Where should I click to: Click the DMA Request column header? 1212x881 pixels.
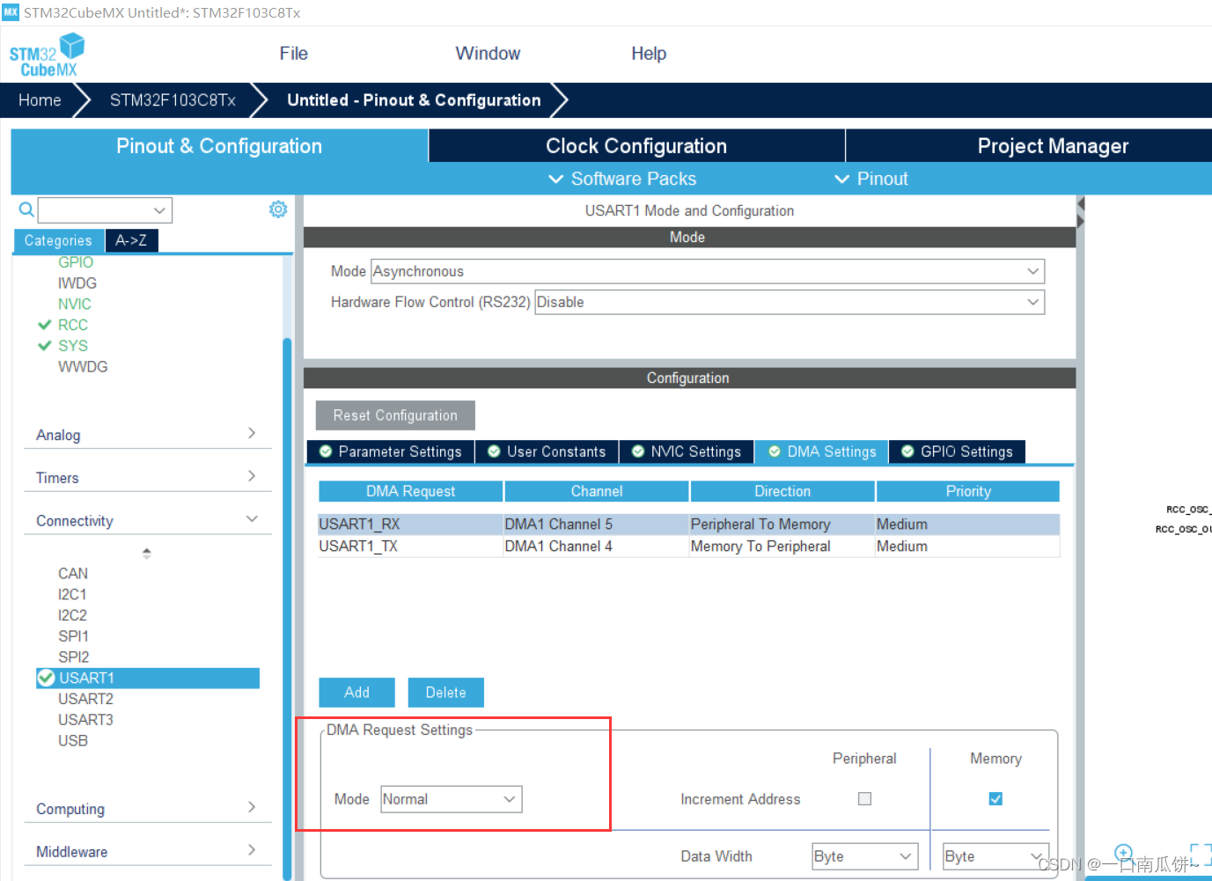410,491
